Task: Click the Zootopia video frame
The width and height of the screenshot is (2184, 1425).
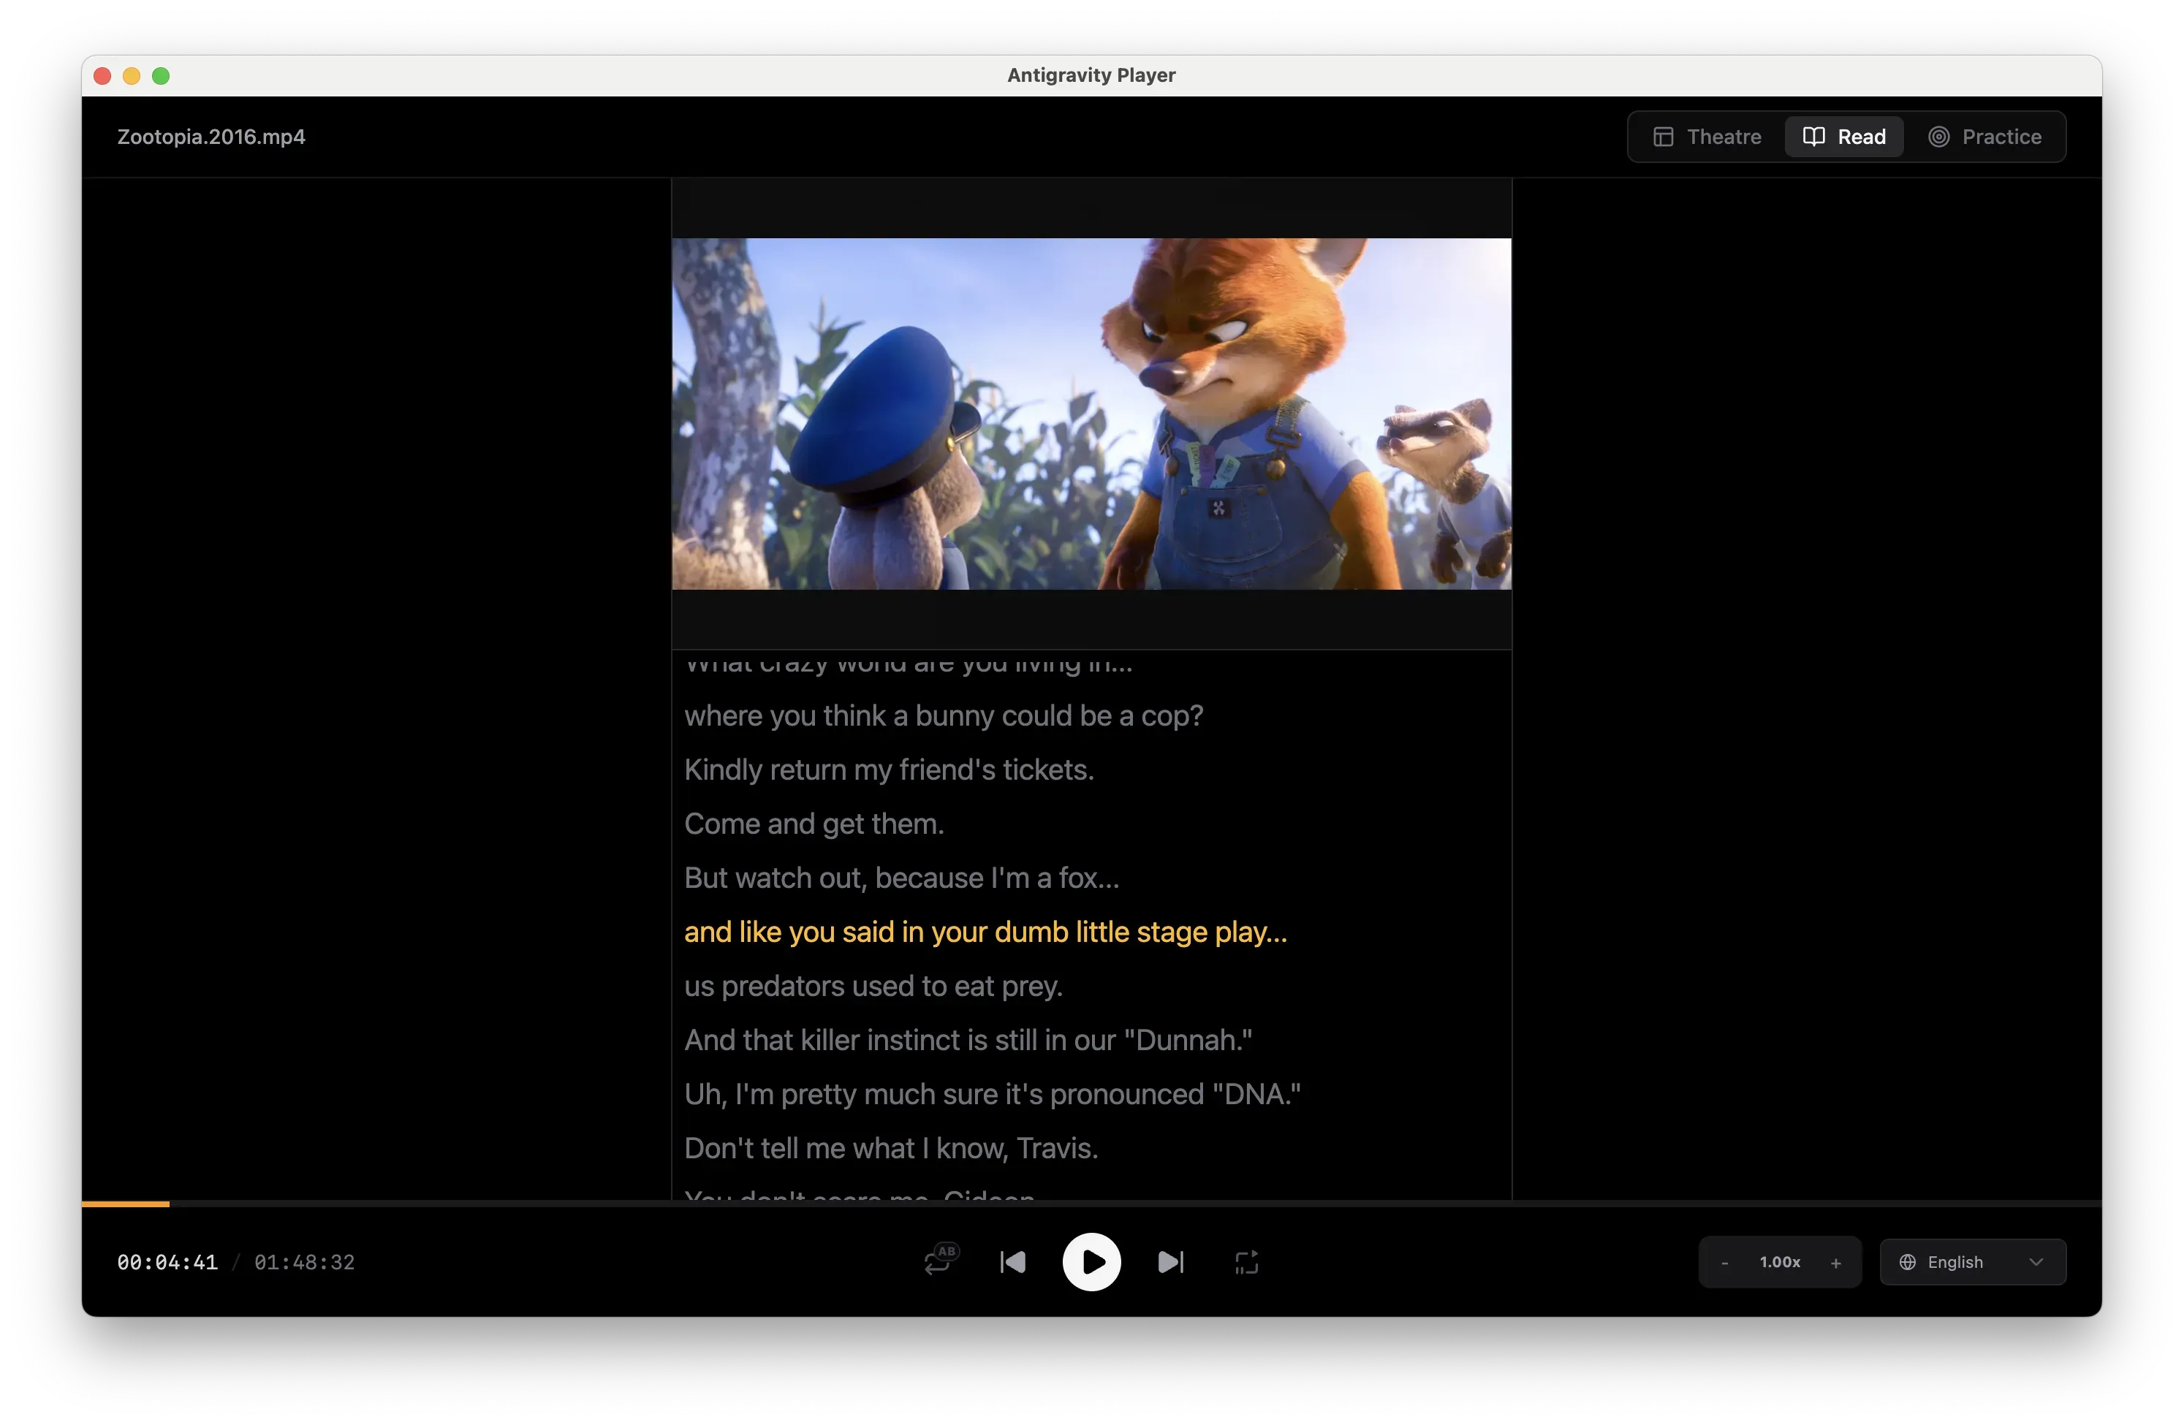Action: [x=1091, y=413]
